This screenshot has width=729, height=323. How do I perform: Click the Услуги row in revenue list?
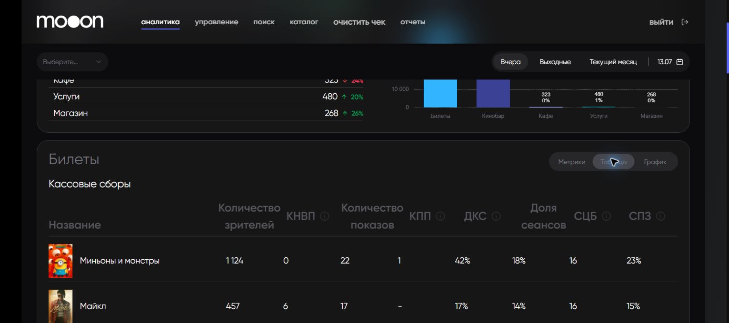206,97
